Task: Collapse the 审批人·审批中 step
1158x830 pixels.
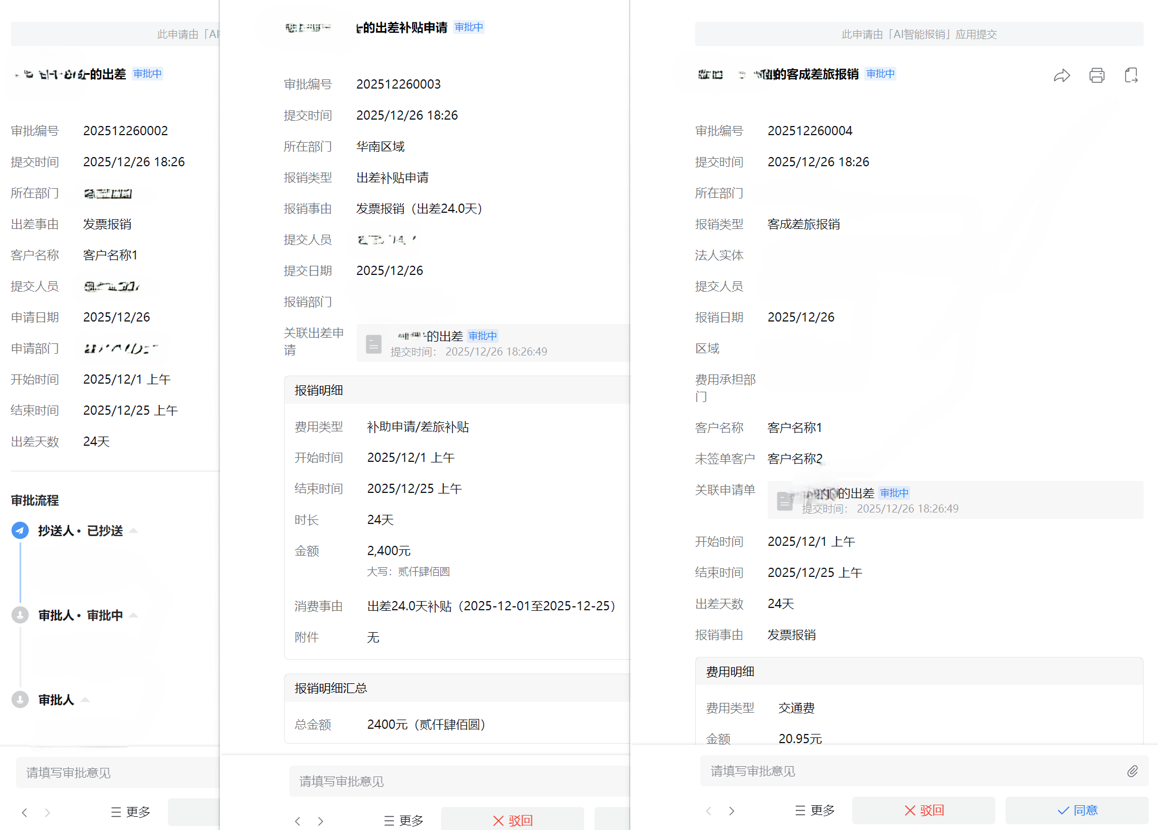Action: click(x=133, y=615)
